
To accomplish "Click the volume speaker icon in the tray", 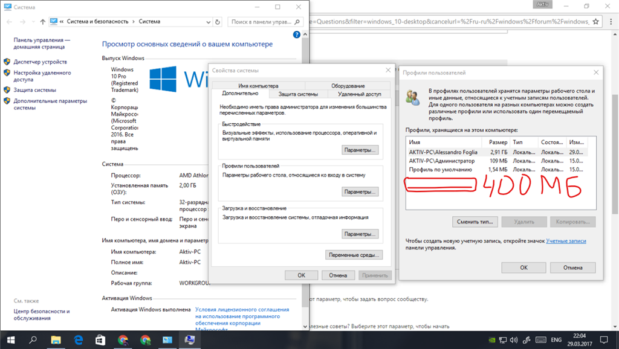I will pos(514,340).
